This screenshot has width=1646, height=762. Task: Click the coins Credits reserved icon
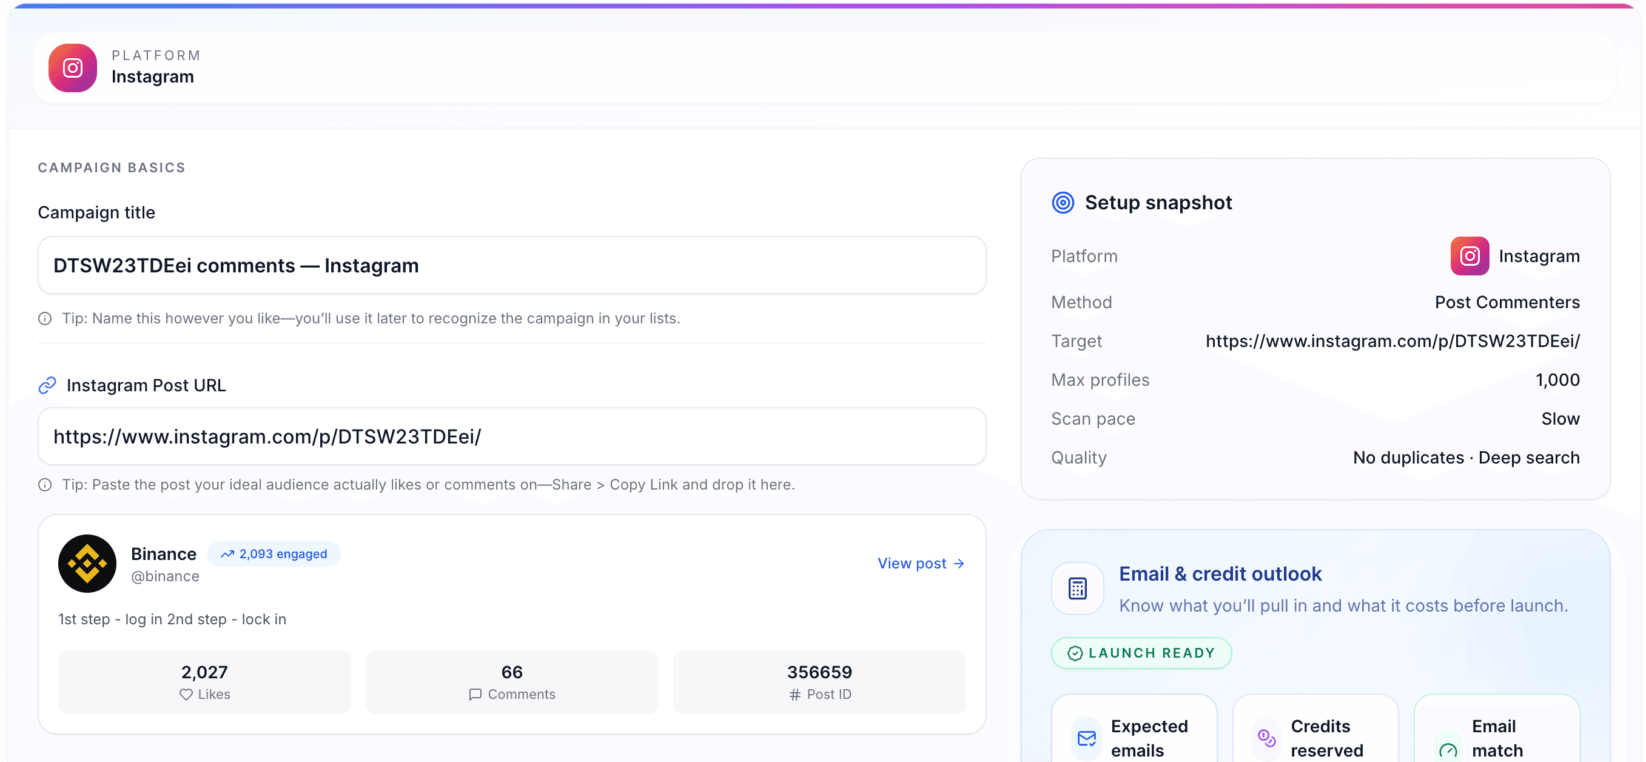pyautogui.click(x=1266, y=738)
